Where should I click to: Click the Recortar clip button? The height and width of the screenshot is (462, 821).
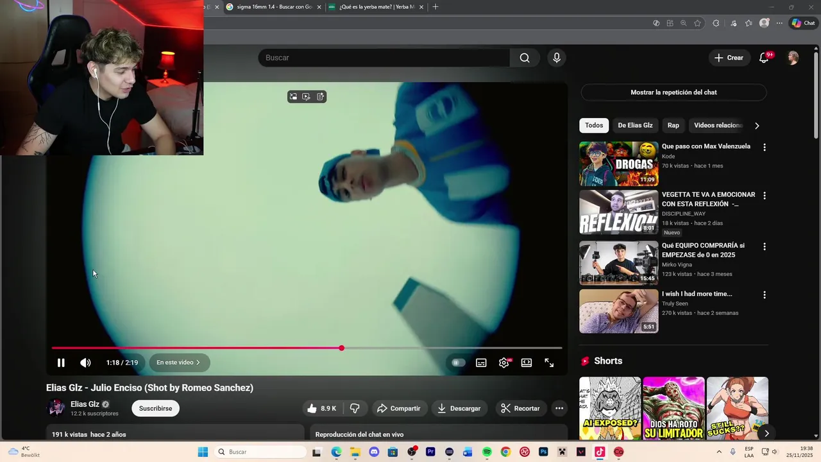(520, 408)
